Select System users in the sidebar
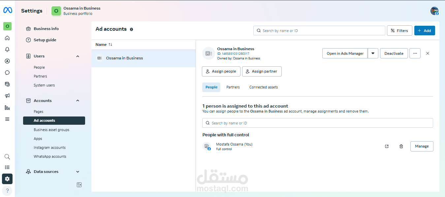 pos(44,85)
